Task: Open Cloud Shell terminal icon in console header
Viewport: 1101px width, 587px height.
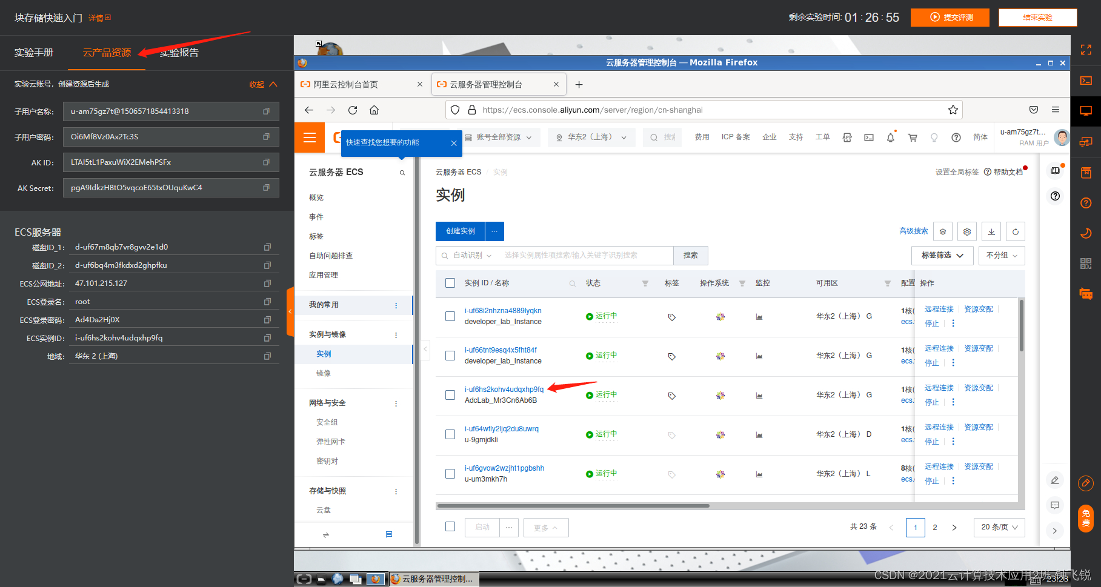Action: tap(869, 138)
